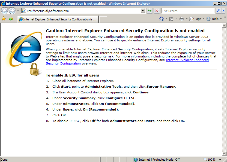Click the Back navigation arrow
Image resolution: width=227 pixels, height=162 pixels.
click(x=4, y=11)
